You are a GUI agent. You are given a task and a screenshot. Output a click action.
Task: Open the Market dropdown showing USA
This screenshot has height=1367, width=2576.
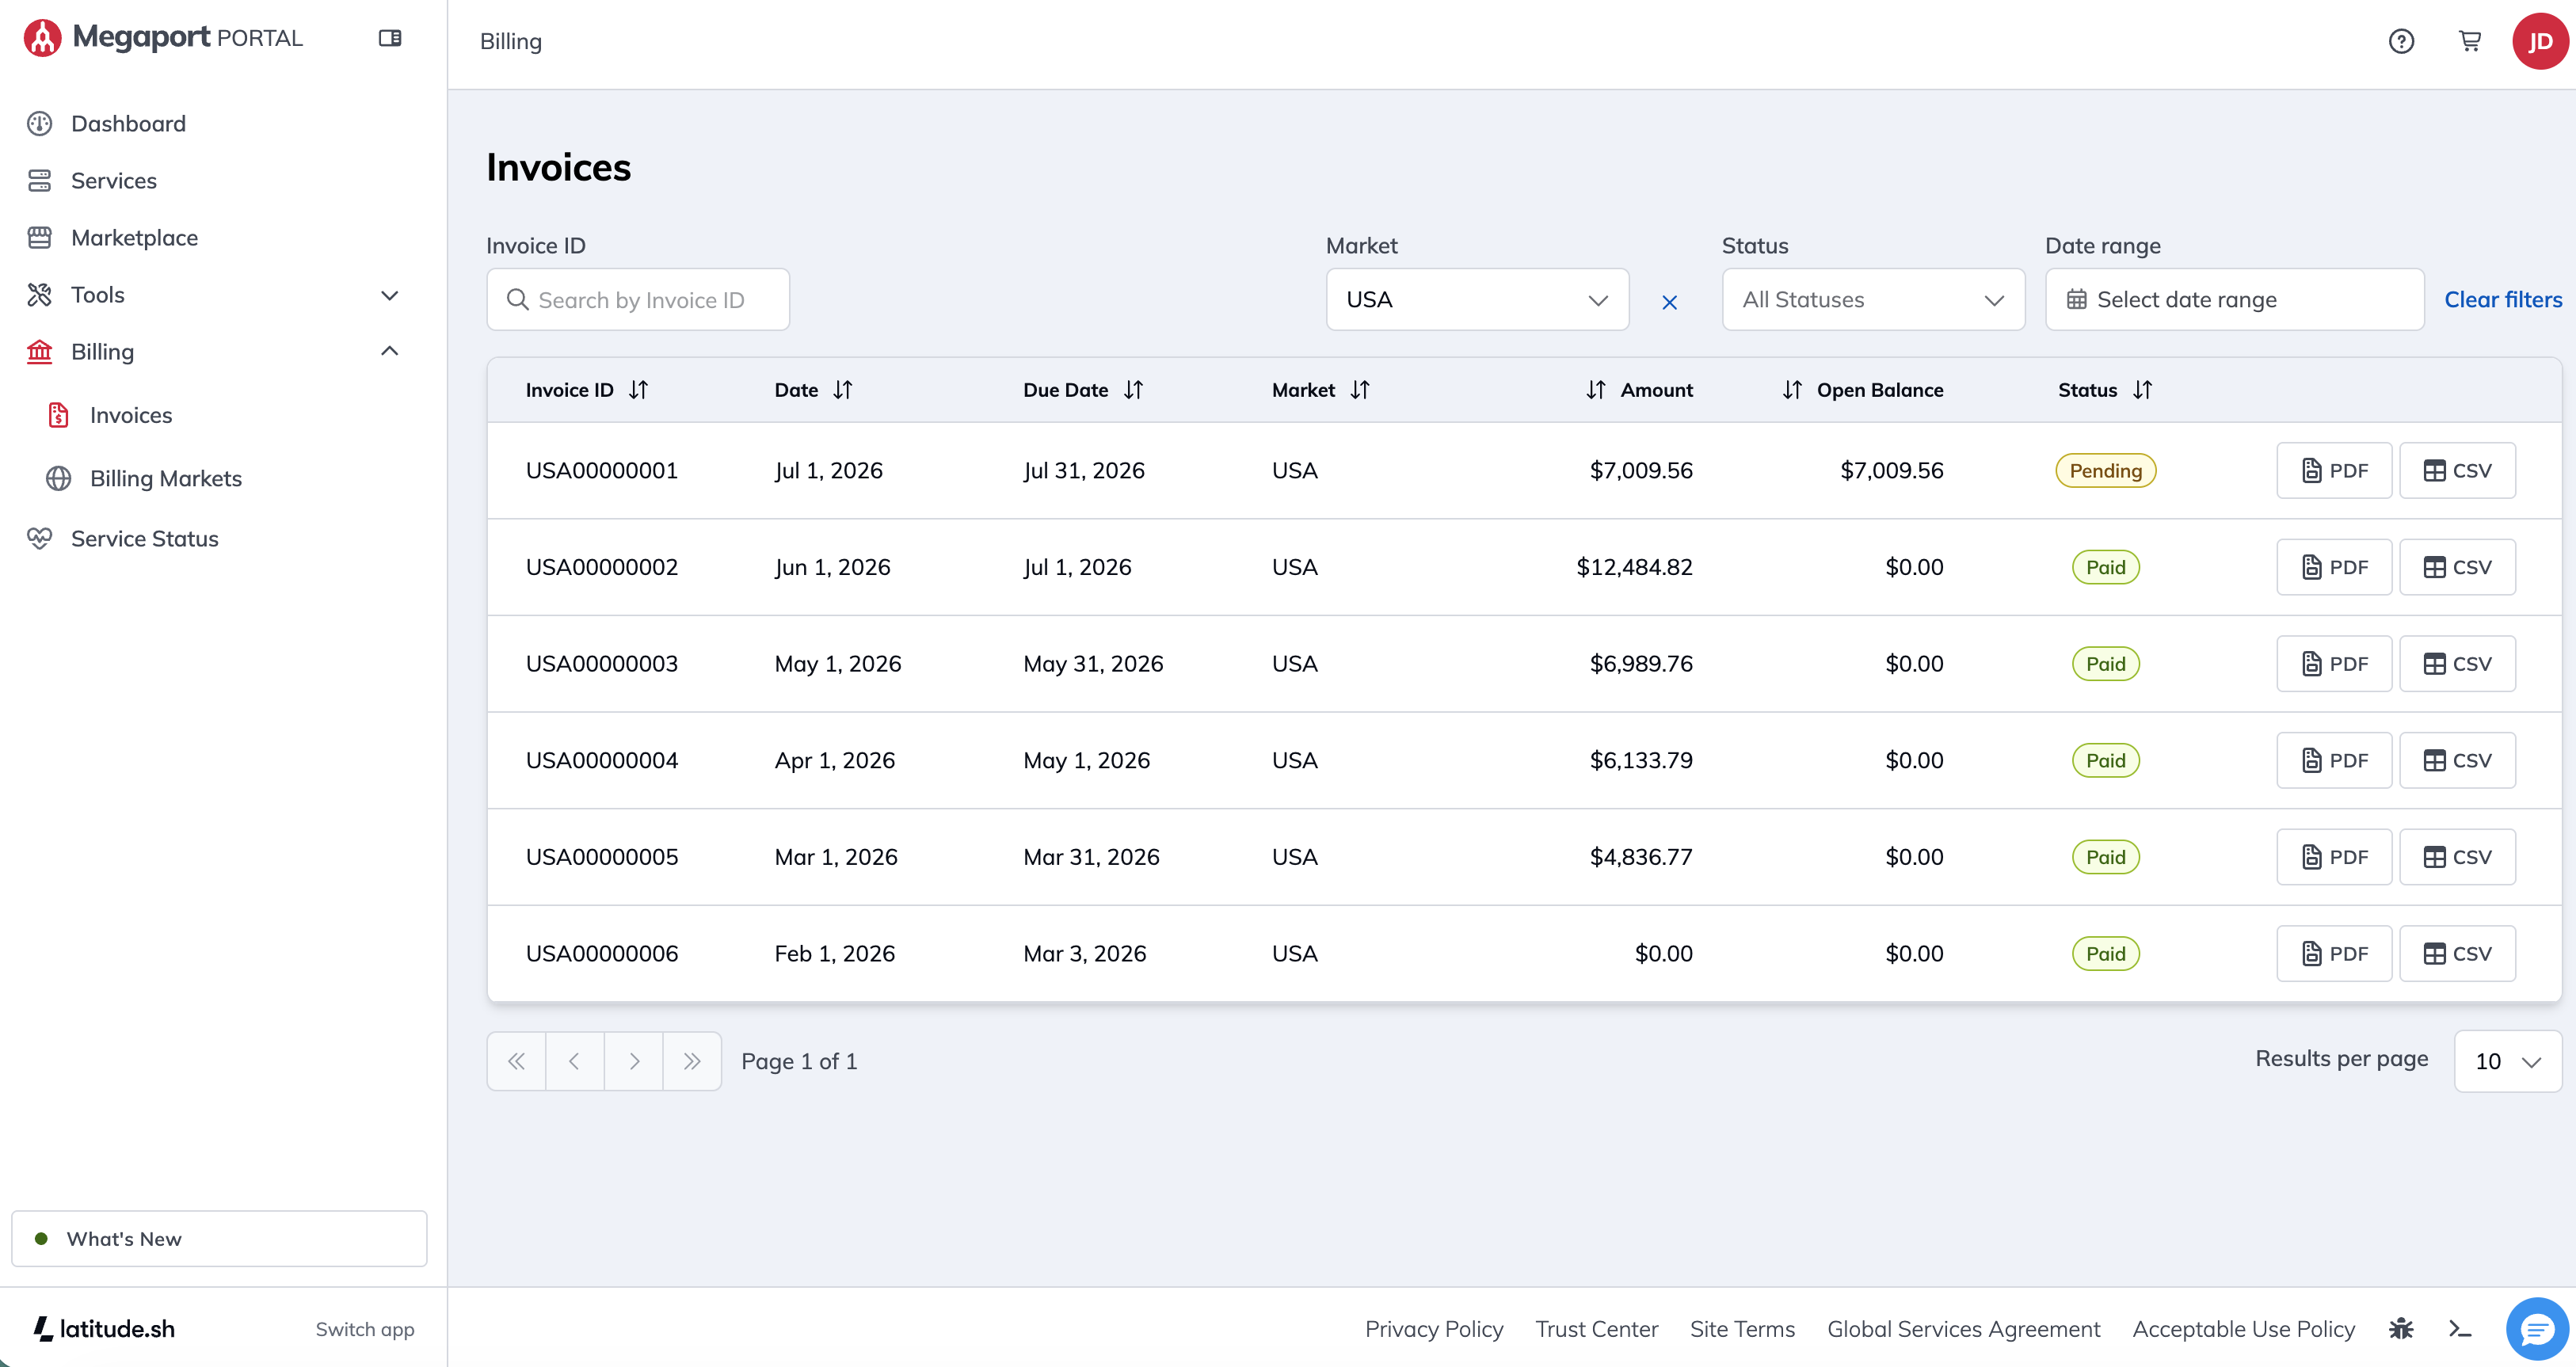pyautogui.click(x=1477, y=300)
